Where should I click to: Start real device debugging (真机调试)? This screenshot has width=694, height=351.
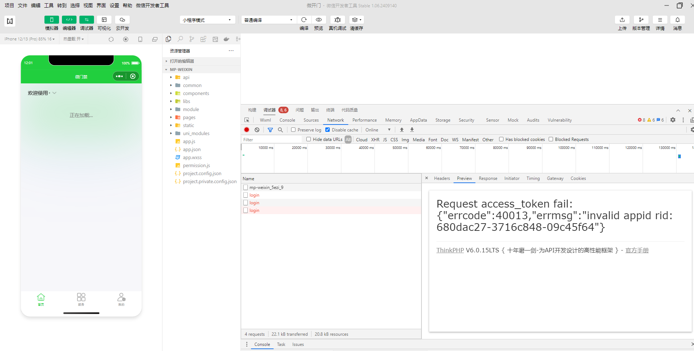point(337,20)
